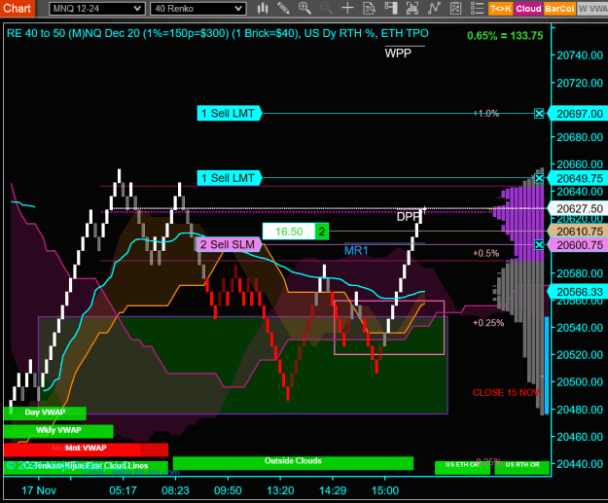608x503 pixels.
Task: Click the +0.25% level label
Action: [x=488, y=323]
